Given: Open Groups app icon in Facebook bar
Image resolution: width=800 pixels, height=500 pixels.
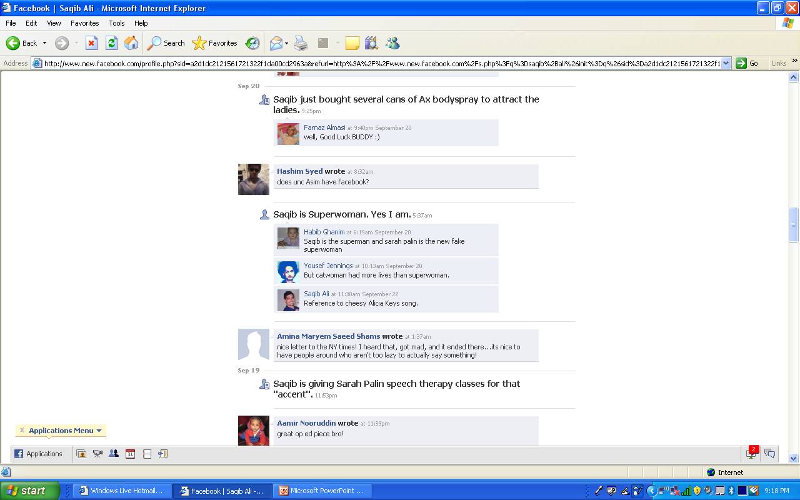Looking at the screenshot, I should pos(114,454).
